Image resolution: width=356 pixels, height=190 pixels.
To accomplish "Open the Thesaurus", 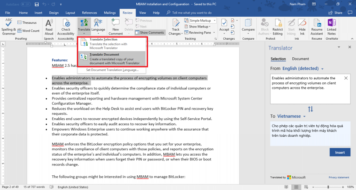I will (x=27, y=23).
